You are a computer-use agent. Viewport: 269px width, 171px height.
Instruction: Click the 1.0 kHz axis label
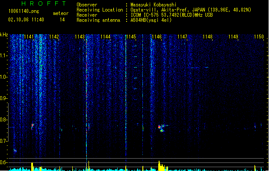click(x=3, y=77)
